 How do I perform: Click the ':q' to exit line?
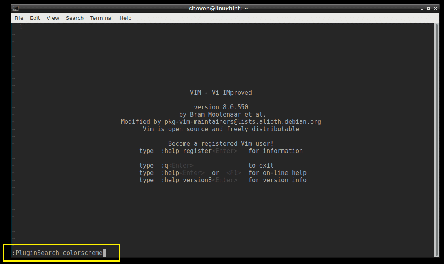[206, 166]
